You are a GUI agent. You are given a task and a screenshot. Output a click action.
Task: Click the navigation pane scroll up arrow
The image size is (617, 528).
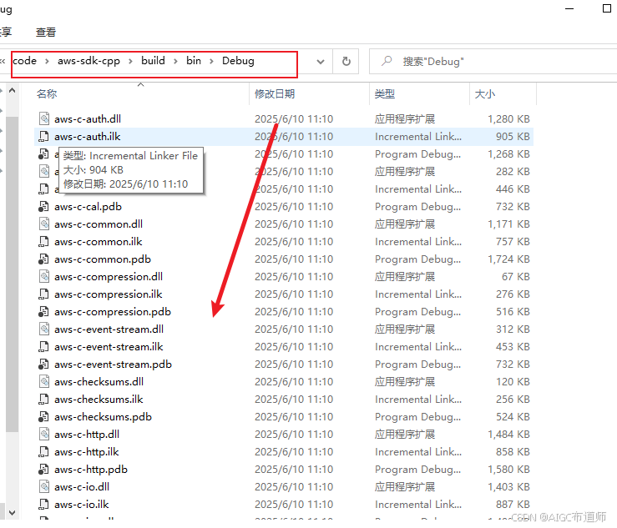pyautogui.click(x=13, y=90)
